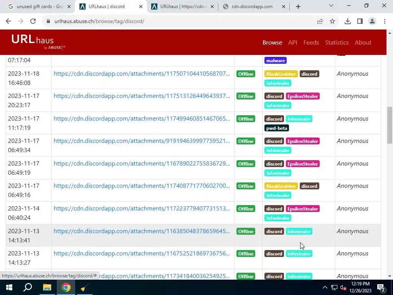Image resolution: width=393 pixels, height=295 pixels.
Task: Switch to the 'URLhaus | https://cdn' tab
Action: coord(182,7)
